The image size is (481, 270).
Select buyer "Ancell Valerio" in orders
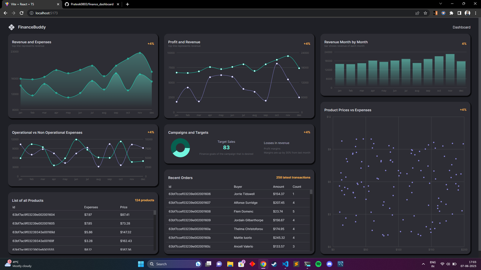tap(244, 246)
